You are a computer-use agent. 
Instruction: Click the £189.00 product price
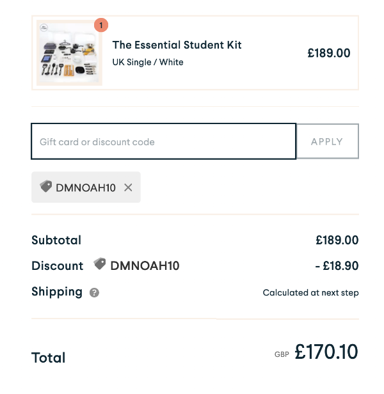click(x=329, y=53)
